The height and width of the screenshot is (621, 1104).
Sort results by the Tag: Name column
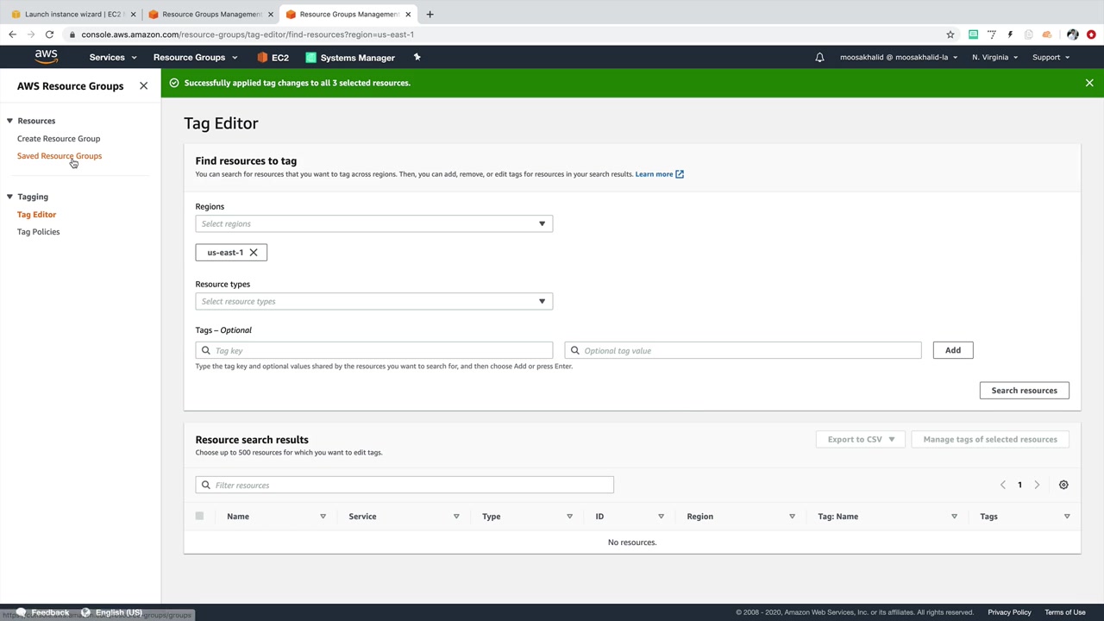pyautogui.click(x=954, y=517)
